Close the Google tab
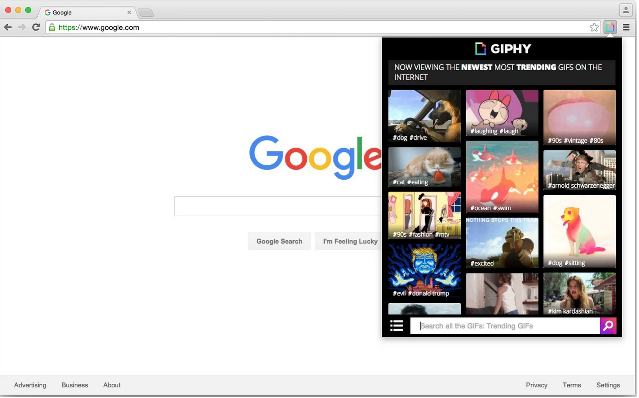639x398 pixels. pos(129,12)
